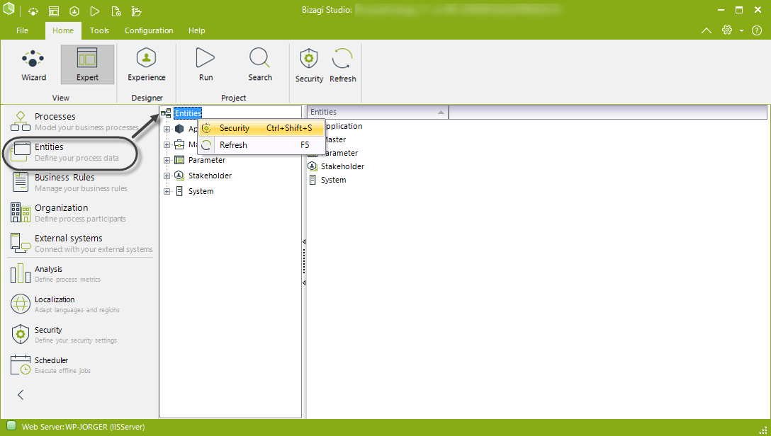This screenshot has height=436, width=771.
Task: Click the Web Server status indicator
Action: [12, 426]
